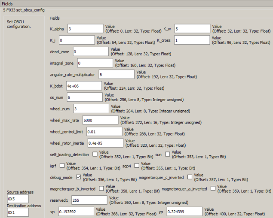Select the Destination address field

[17, 212]
